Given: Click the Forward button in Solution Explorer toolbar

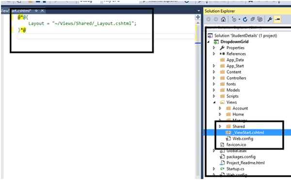Looking at the screenshot, I should coord(216,19).
